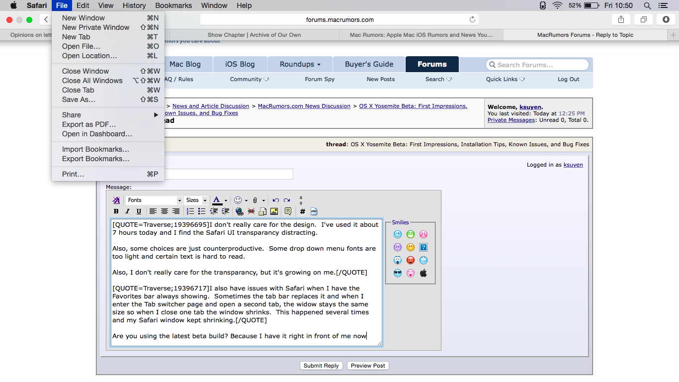Insert the blue question mark smiley

424,247
